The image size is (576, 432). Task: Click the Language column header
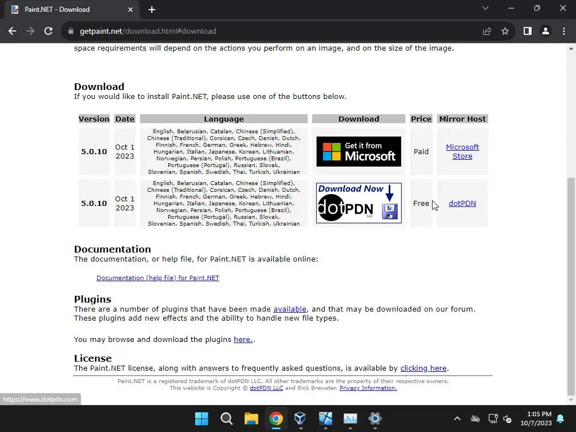[x=224, y=119]
